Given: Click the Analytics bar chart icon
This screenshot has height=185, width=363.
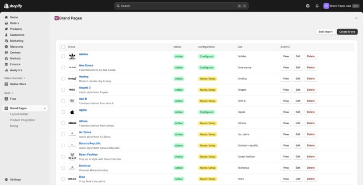Looking at the screenshot, I should 6,70.
